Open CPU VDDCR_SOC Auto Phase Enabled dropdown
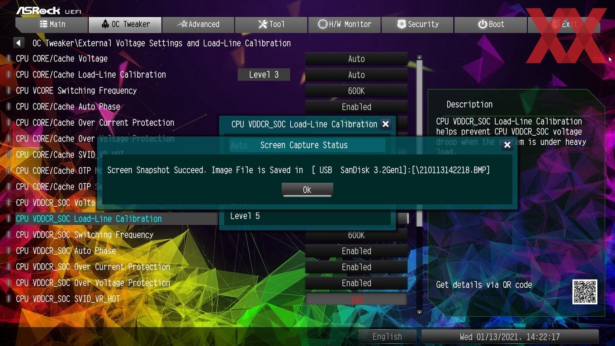615x346 pixels. tap(356, 251)
